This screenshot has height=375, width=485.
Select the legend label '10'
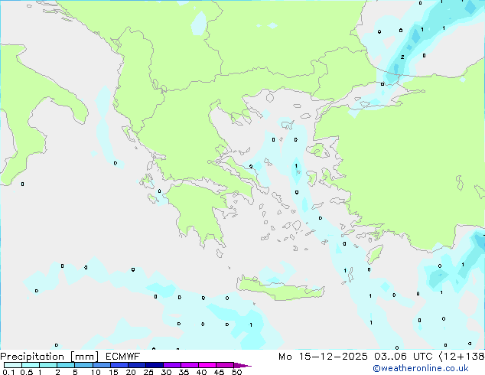(x=96, y=372)
